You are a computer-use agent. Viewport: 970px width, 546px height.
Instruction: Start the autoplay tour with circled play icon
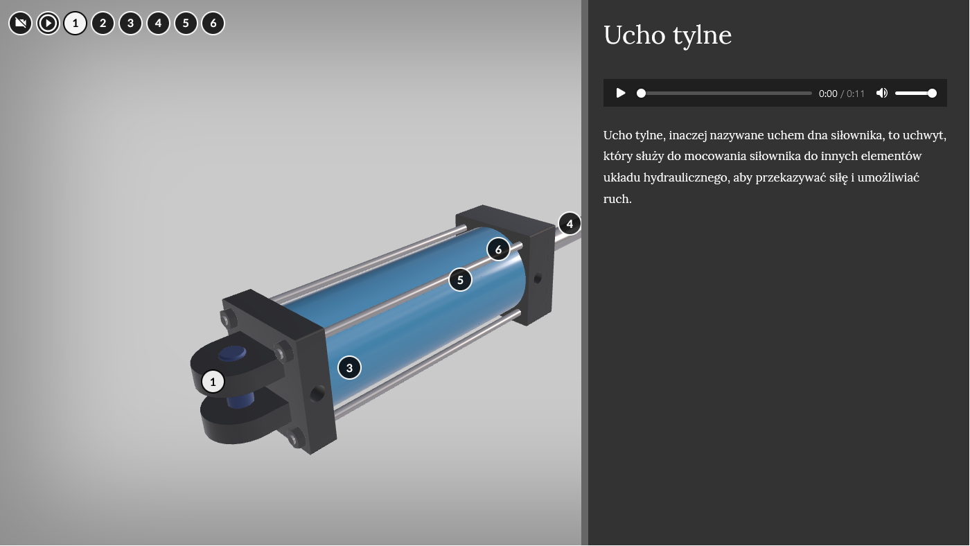point(48,24)
